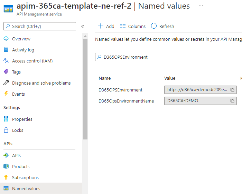Screen dimensions: 242x194
Task: Open the APIs menu entry
Action: click(16, 155)
